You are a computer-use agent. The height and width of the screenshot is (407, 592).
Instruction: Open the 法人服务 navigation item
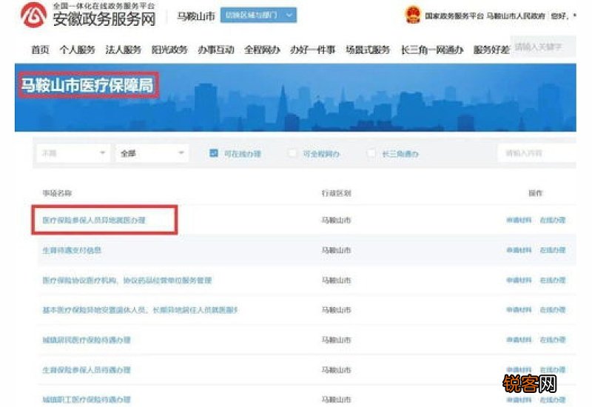pyautogui.click(x=123, y=50)
